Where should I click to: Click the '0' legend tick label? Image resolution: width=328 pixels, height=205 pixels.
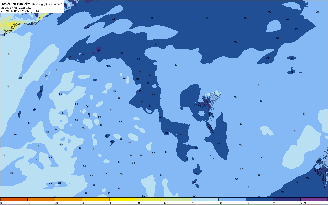1,203
